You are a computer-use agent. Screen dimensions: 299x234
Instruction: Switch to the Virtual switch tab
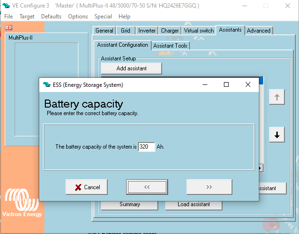pos(199,31)
